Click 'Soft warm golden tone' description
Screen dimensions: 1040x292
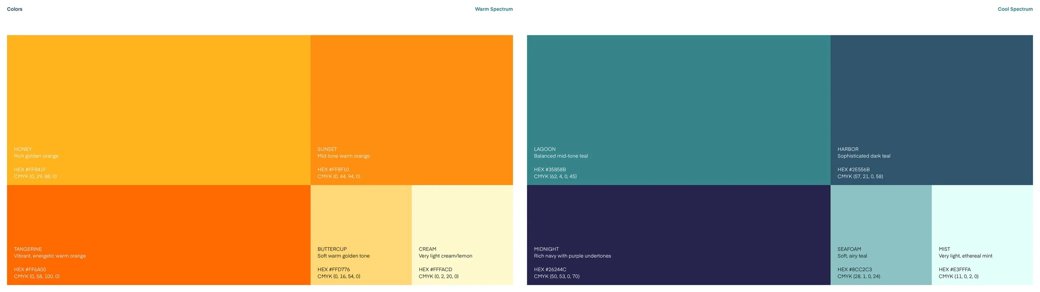344,256
